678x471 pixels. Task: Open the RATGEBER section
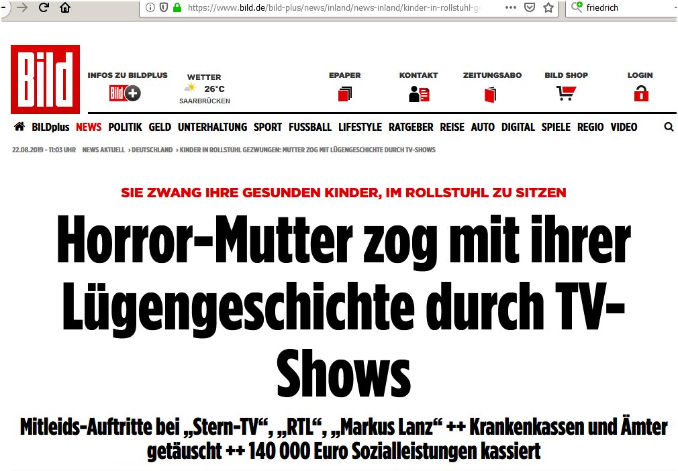(411, 127)
